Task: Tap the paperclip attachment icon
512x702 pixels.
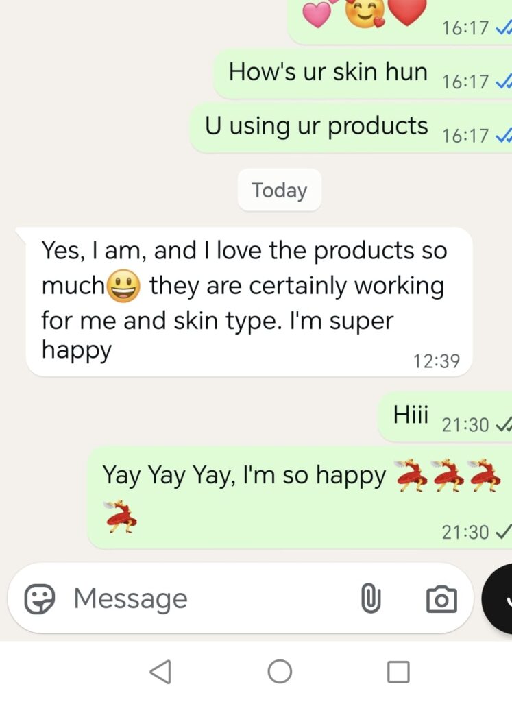Action: coord(371,598)
